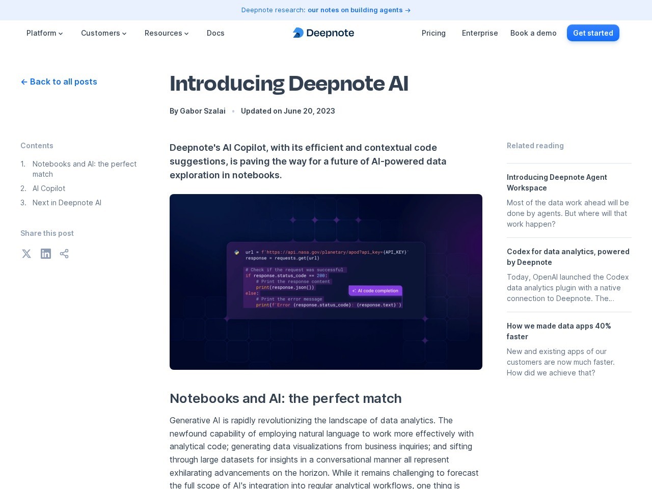Share this post on X (Twitter)

26,254
